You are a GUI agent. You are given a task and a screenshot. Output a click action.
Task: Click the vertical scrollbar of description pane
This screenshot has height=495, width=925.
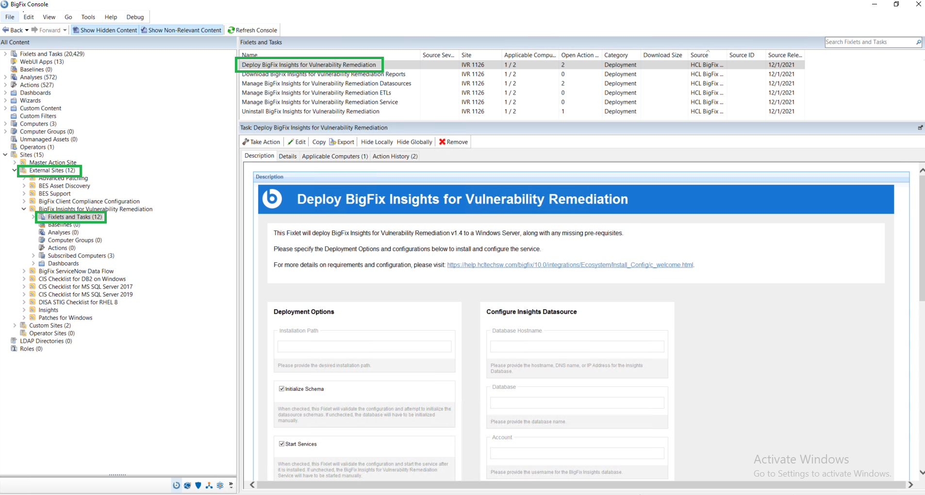coord(922,238)
